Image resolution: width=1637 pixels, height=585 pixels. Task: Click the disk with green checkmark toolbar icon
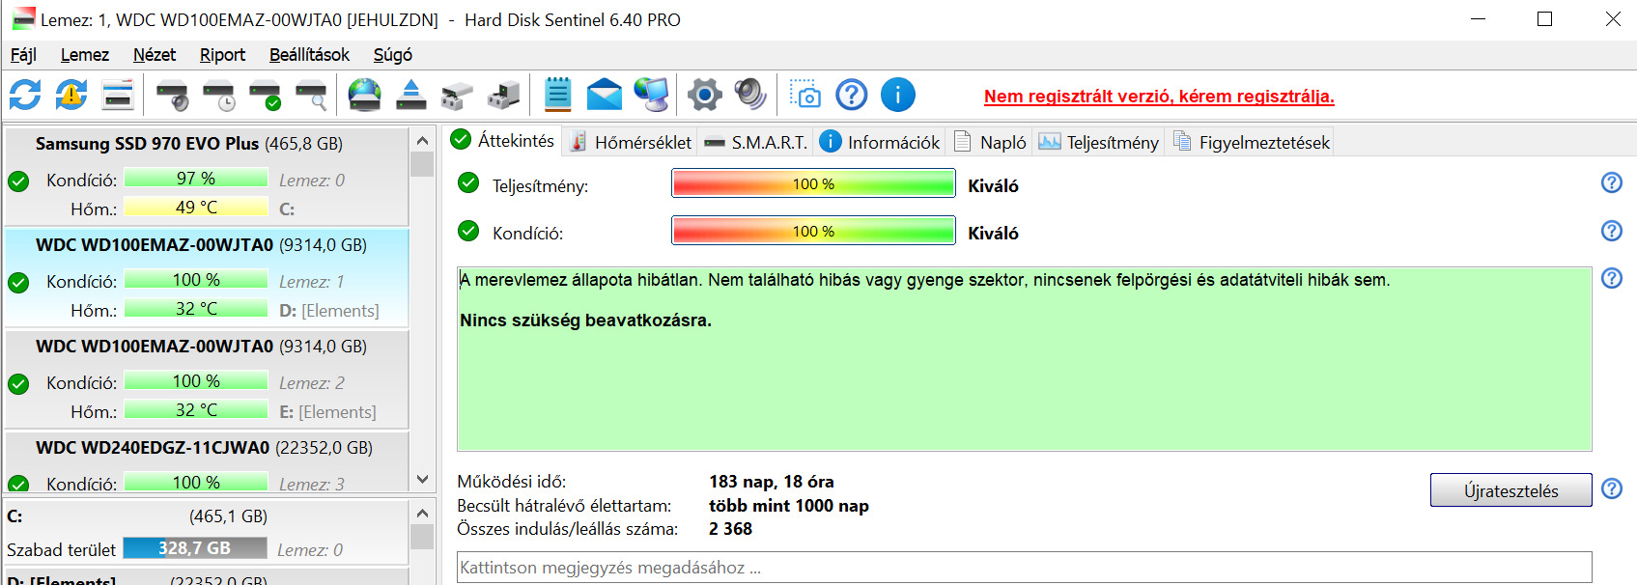(x=265, y=95)
